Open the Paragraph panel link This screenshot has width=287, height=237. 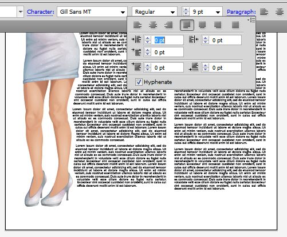(241, 12)
